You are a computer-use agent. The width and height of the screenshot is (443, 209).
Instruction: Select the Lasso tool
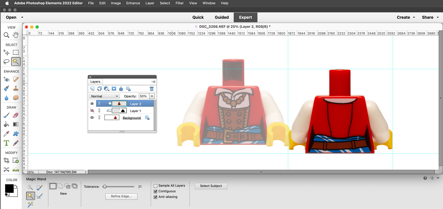pyautogui.click(x=6, y=62)
